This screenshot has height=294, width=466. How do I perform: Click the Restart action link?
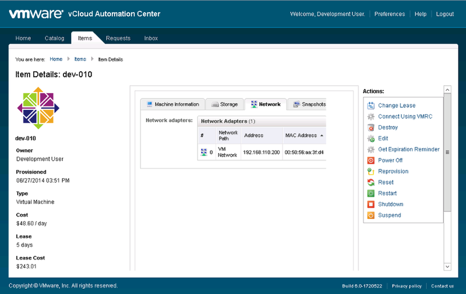pyautogui.click(x=387, y=193)
